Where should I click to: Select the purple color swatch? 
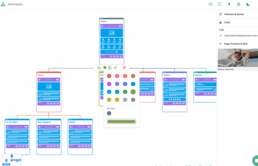click(117, 84)
